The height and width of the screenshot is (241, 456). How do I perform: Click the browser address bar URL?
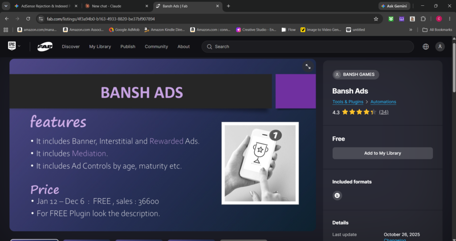pyautogui.click(x=101, y=19)
